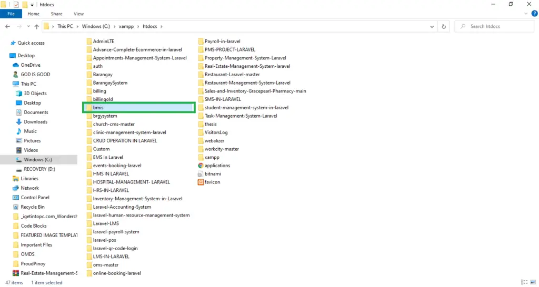Select the applications Chrome shortcut
539x287 pixels.
[x=201, y=166]
